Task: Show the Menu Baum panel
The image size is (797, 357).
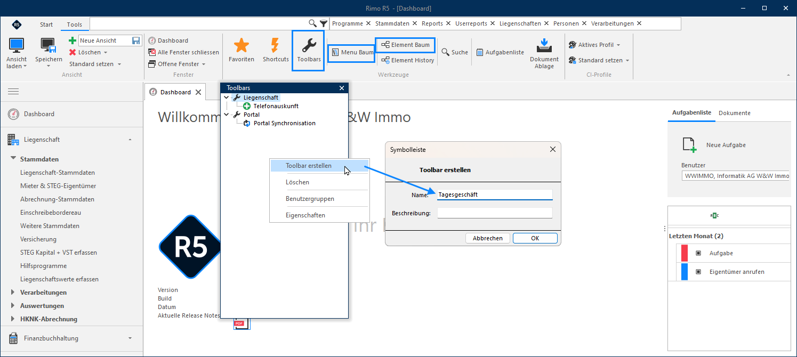Action: (351, 53)
